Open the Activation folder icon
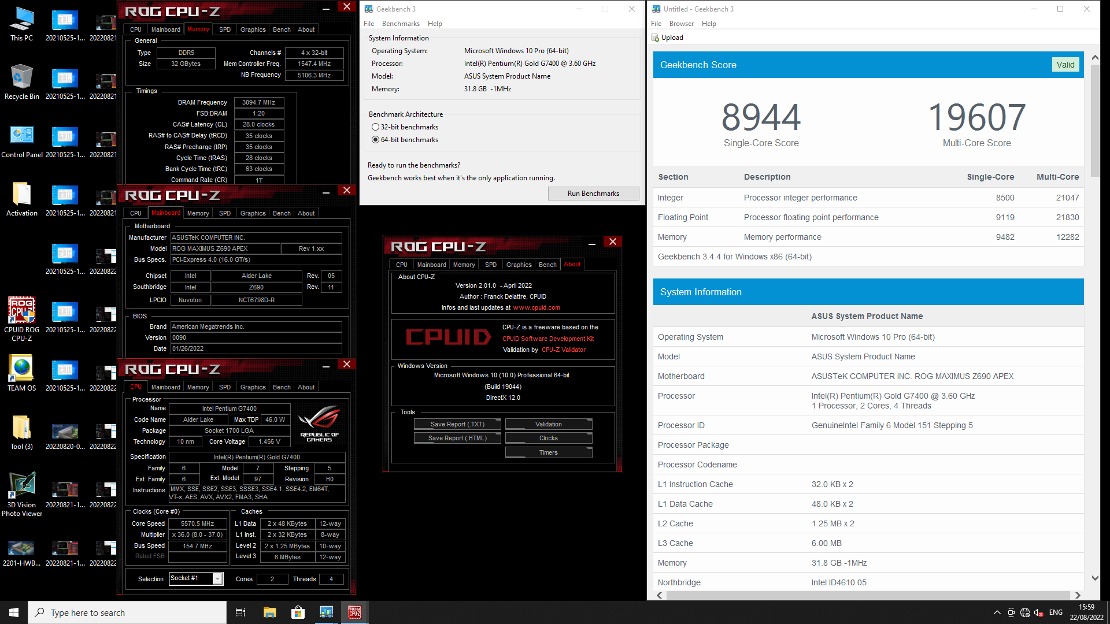The width and height of the screenshot is (1110, 624). pos(21,199)
